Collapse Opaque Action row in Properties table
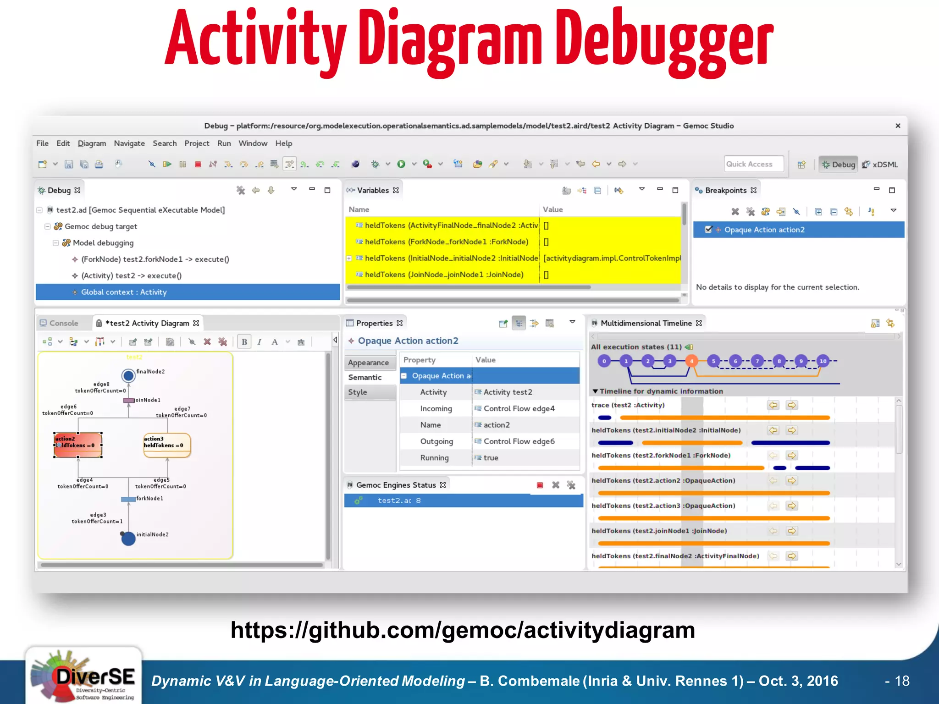Screen dimensions: 939x704 point(404,376)
